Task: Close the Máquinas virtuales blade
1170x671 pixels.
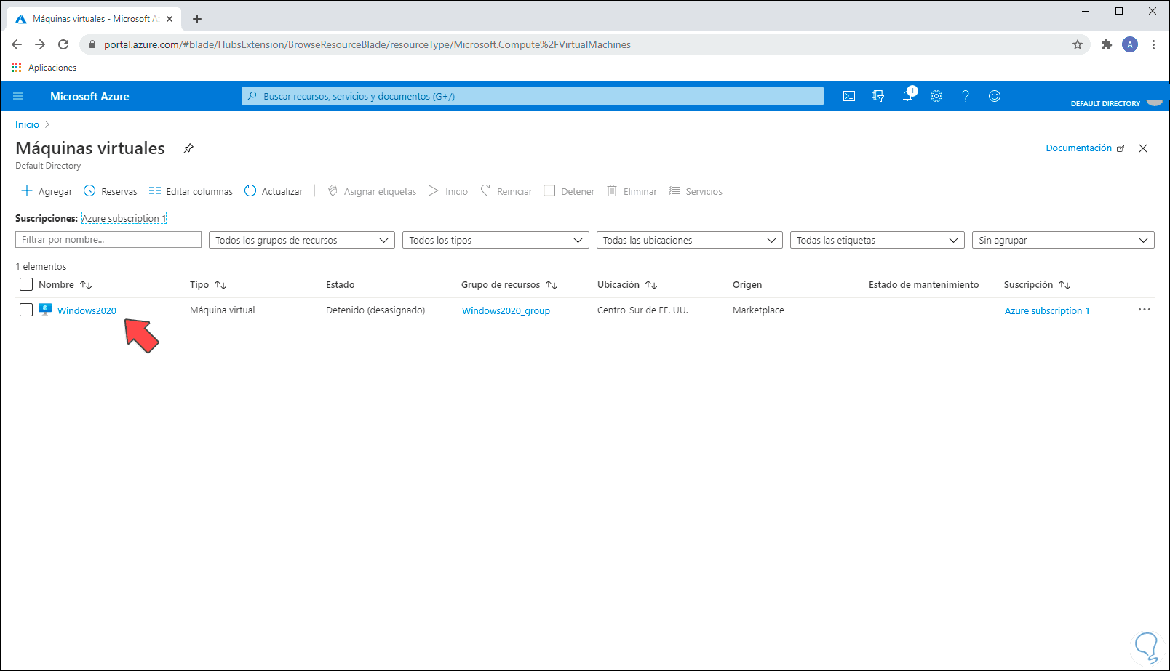Action: point(1143,148)
